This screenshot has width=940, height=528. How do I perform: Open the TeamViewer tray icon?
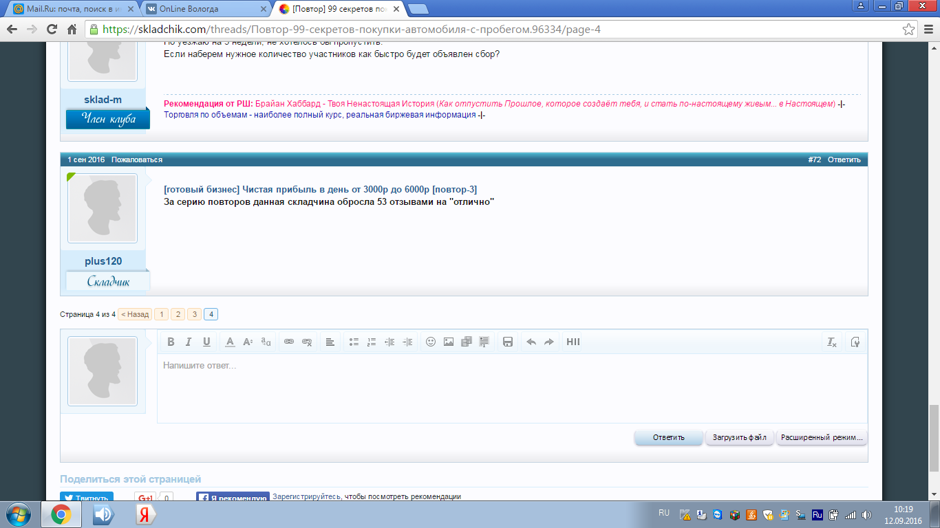pyautogui.click(x=718, y=514)
